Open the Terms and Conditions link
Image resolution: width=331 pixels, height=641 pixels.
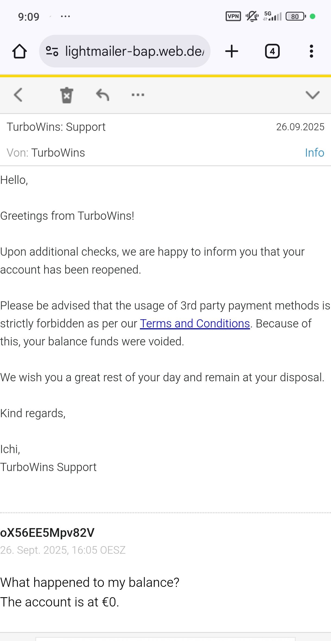[195, 324]
